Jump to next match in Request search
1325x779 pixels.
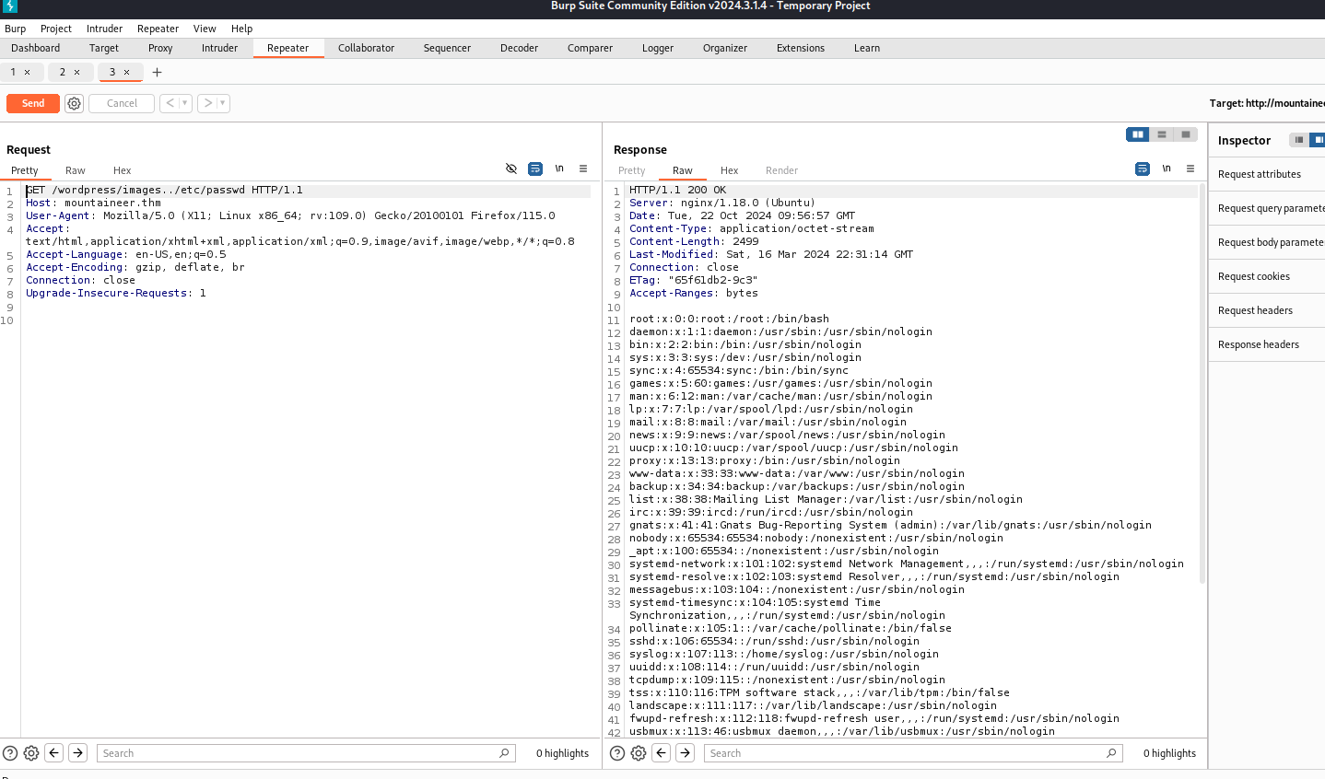pyautogui.click(x=78, y=753)
